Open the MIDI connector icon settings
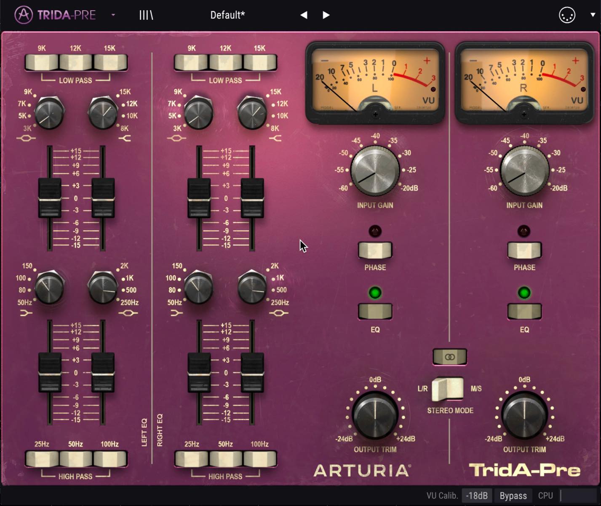Viewport: 601px width, 506px height. tap(567, 15)
